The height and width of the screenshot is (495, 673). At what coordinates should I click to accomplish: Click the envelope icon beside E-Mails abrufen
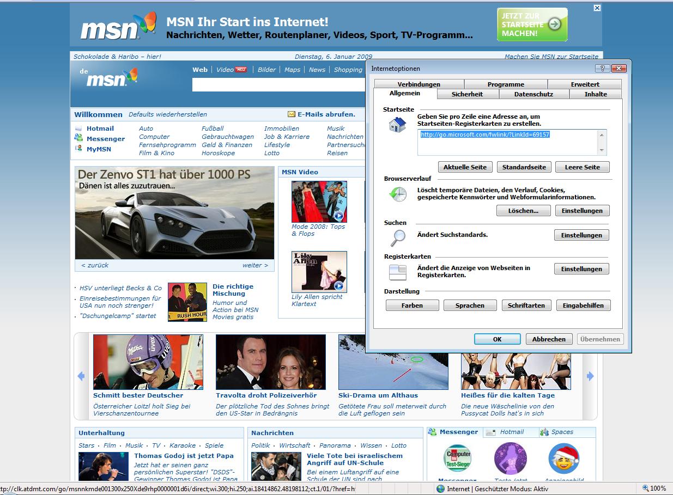292,114
